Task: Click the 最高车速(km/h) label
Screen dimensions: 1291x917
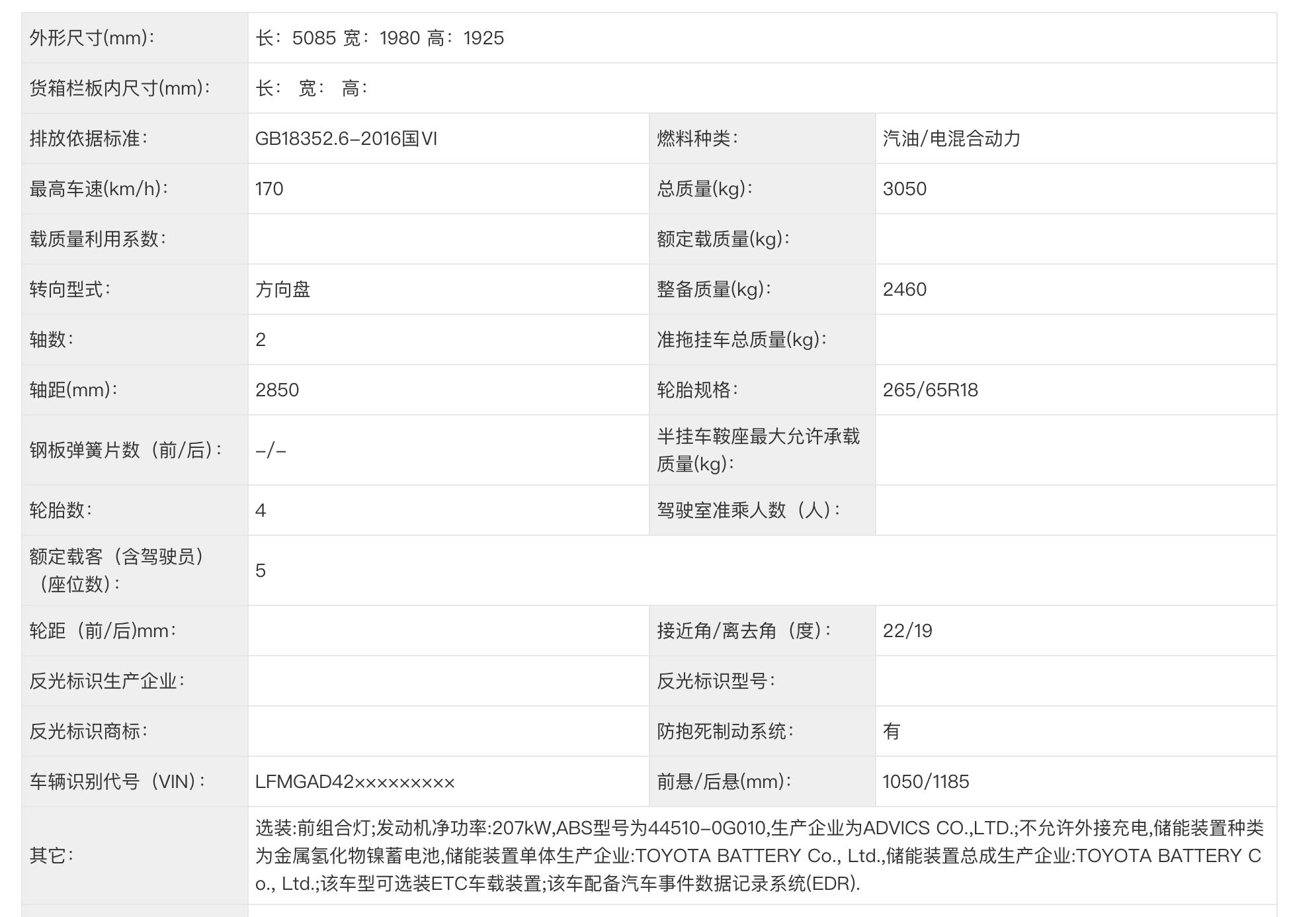Action: [99, 189]
